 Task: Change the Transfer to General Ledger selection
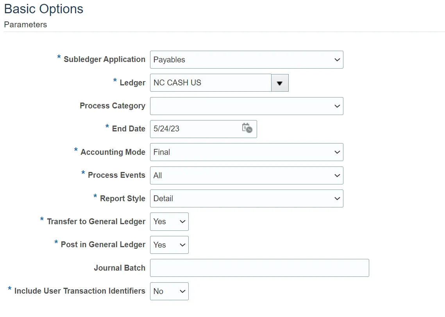(x=169, y=221)
